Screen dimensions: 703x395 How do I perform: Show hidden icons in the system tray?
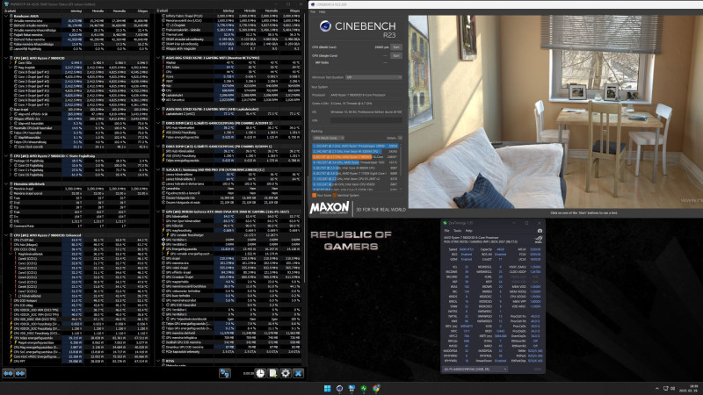[x=657, y=388]
